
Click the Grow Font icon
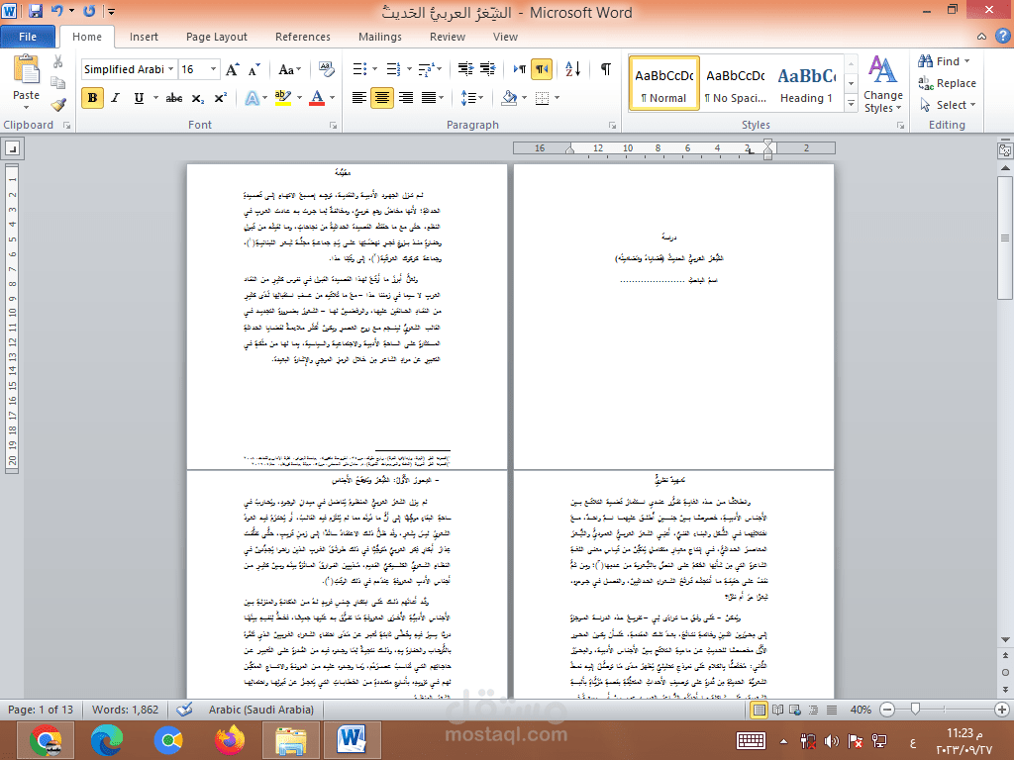click(x=233, y=69)
